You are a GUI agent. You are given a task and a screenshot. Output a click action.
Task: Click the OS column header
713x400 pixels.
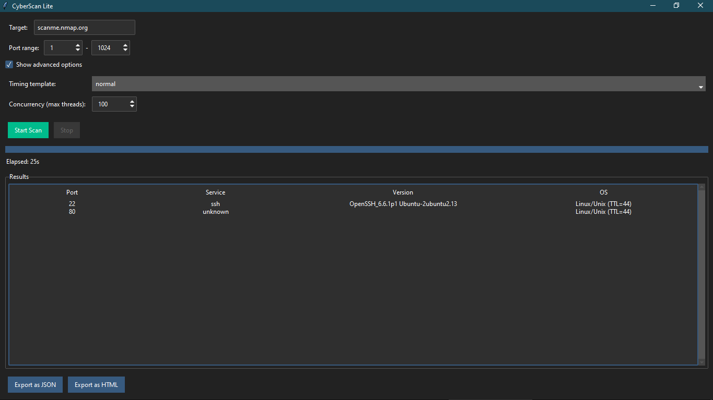[604, 192]
